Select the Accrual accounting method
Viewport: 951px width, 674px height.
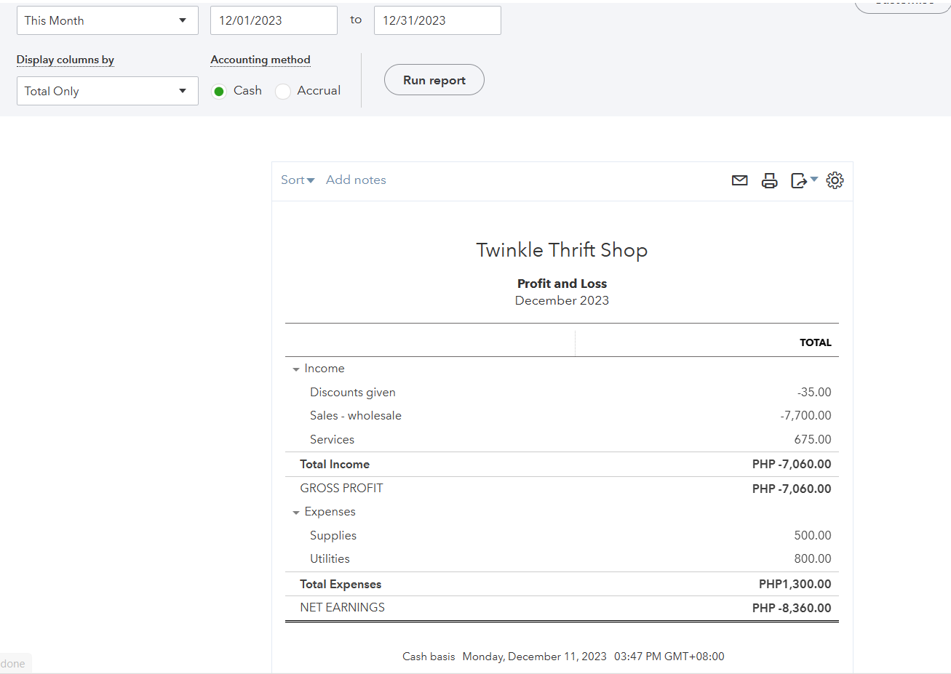click(283, 91)
